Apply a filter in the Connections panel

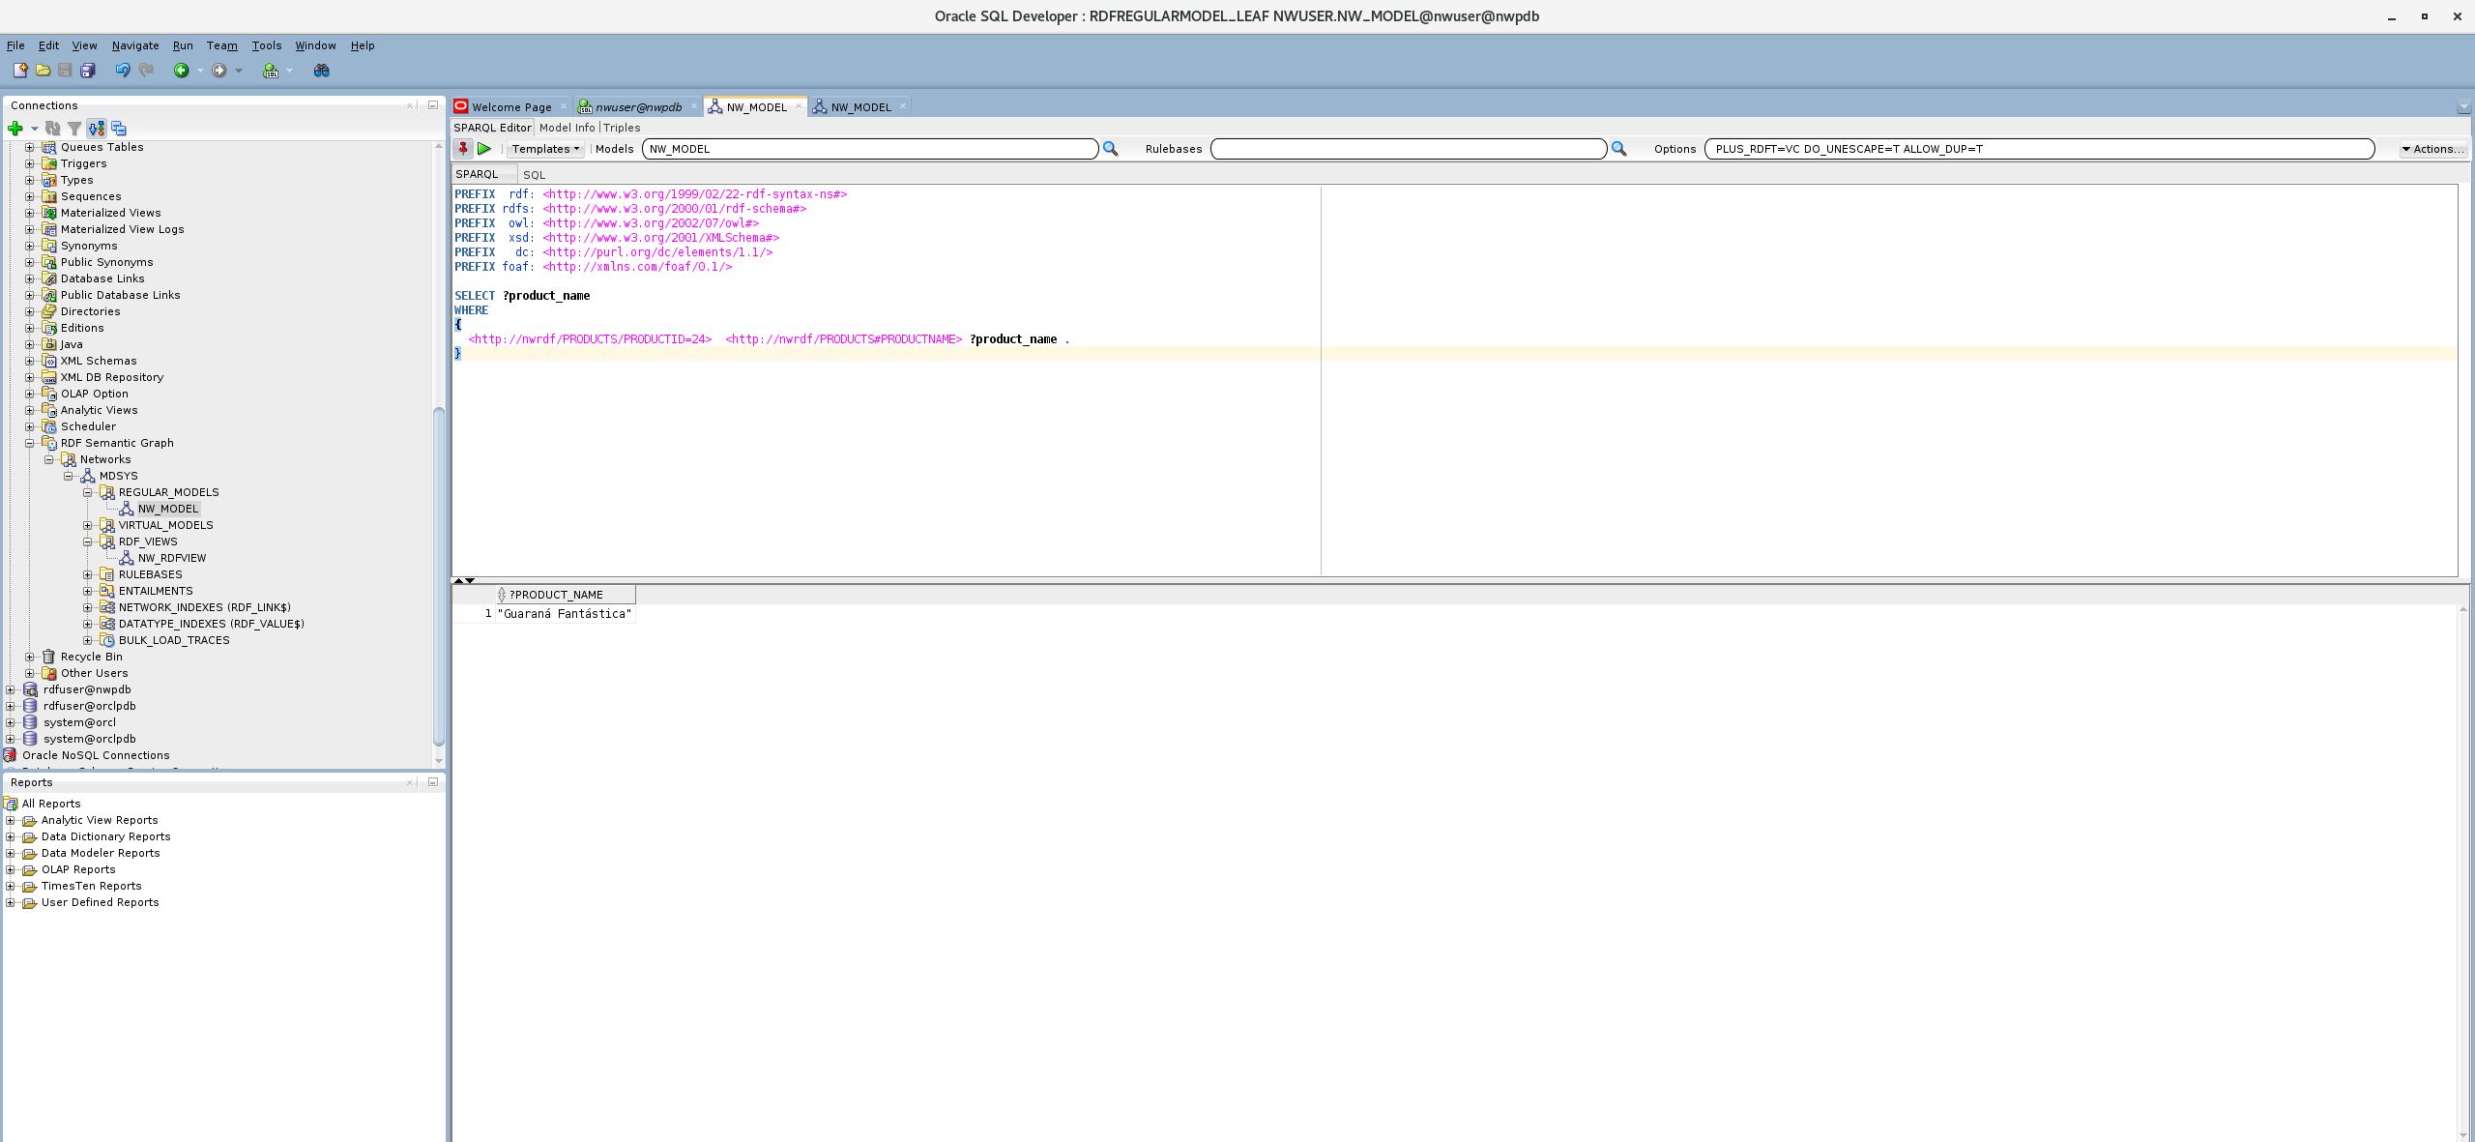click(x=74, y=128)
